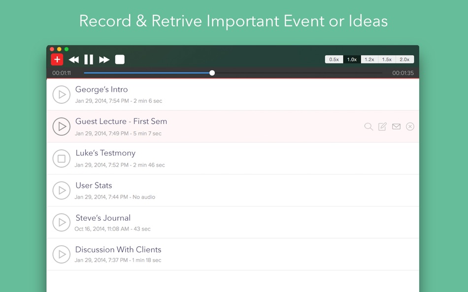Select 0.5x playback speed

[x=334, y=59]
